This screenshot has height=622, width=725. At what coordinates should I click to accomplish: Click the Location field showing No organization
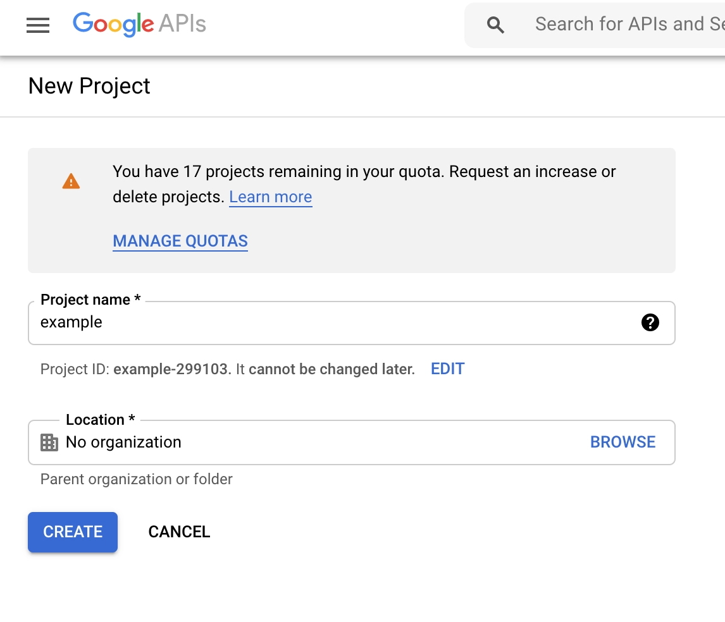click(316, 442)
